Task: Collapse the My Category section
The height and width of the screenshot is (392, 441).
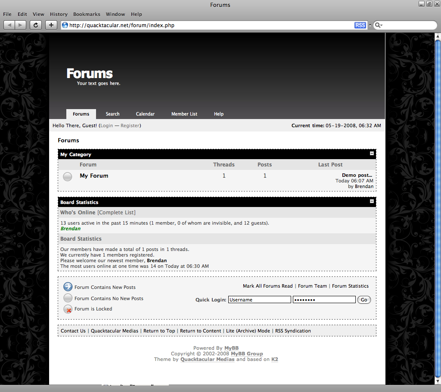Action: tap(372, 154)
